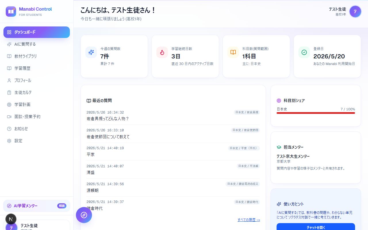
Task: Open プロフィール in the sidebar
Action: pos(37,80)
